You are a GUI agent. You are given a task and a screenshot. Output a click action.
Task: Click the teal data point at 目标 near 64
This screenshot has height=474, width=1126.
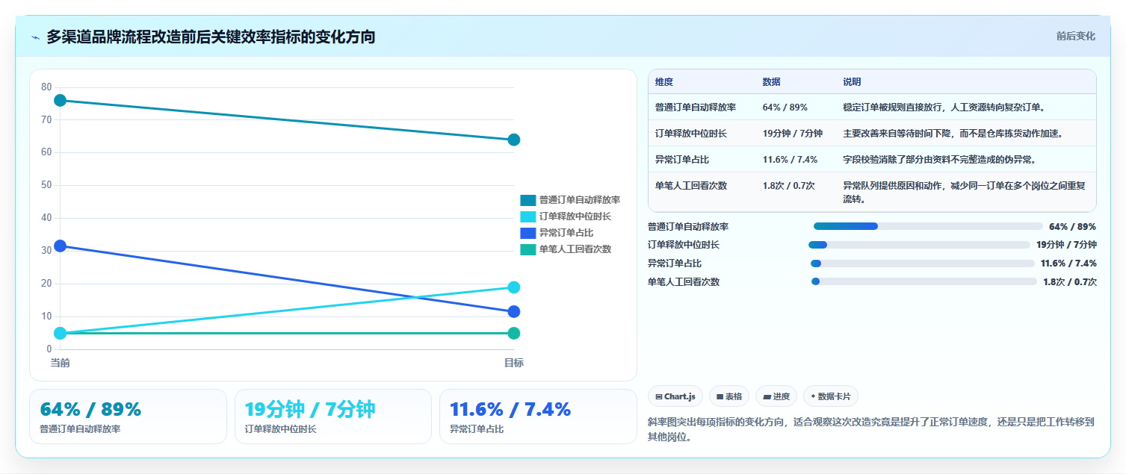click(514, 140)
